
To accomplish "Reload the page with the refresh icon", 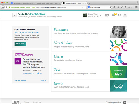I will point(84,7).
